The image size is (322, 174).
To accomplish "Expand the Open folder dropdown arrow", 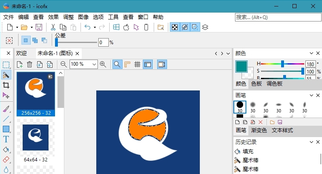I will click(x=32, y=27).
